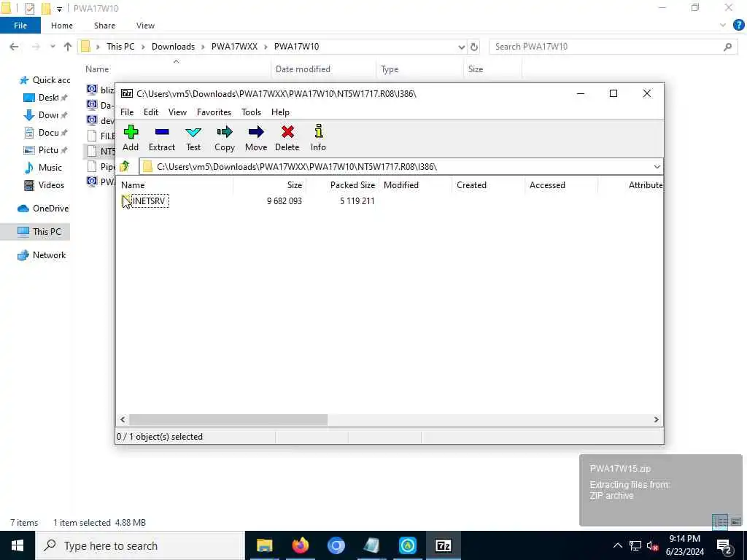Go up one folder level in 7-Zip

tap(125, 167)
